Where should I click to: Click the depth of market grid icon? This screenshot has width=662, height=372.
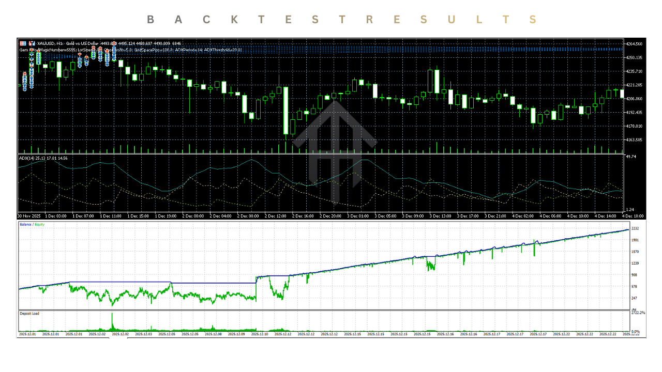click(x=23, y=43)
